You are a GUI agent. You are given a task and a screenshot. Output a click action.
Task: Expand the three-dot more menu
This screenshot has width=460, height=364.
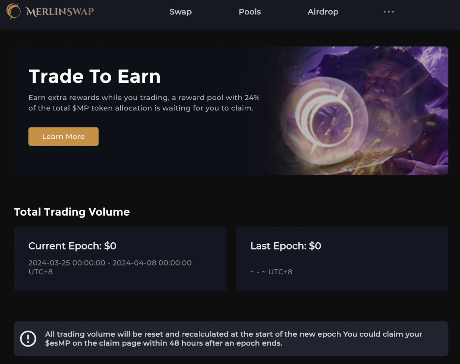coord(389,12)
